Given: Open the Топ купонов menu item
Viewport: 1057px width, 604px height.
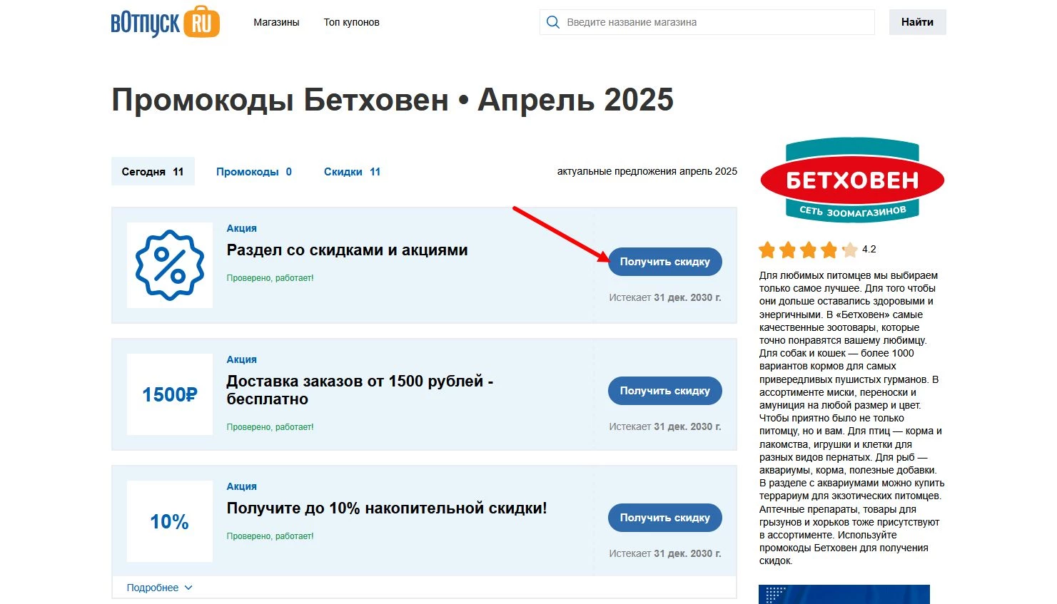Looking at the screenshot, I should pyautogui.click(x=351, y=22).
